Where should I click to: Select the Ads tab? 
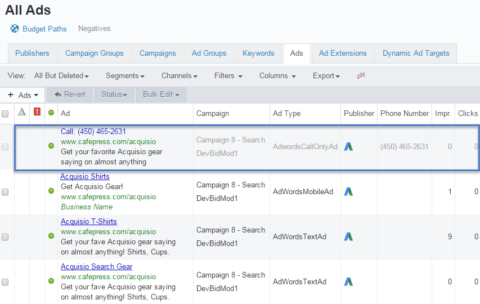coord(297,53)
